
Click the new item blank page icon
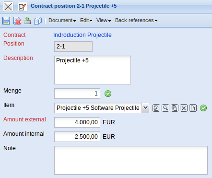(193, 108)
